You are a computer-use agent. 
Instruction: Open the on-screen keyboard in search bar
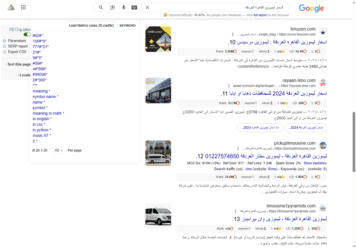134,7
